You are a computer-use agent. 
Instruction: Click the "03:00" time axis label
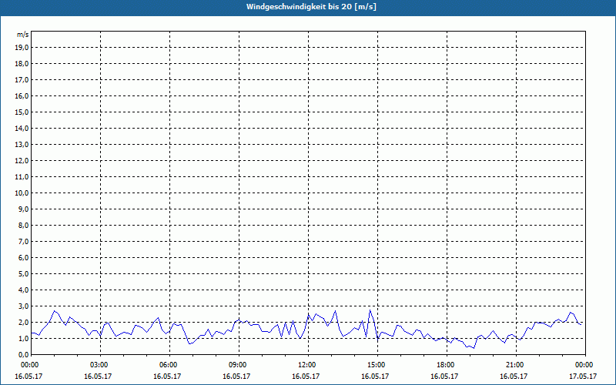[x=100, y=365]
